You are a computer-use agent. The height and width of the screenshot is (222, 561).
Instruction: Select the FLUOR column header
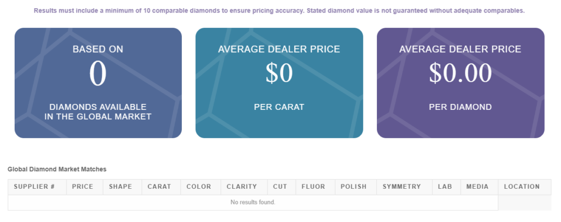pyautogui.click(x=314, y=187)
